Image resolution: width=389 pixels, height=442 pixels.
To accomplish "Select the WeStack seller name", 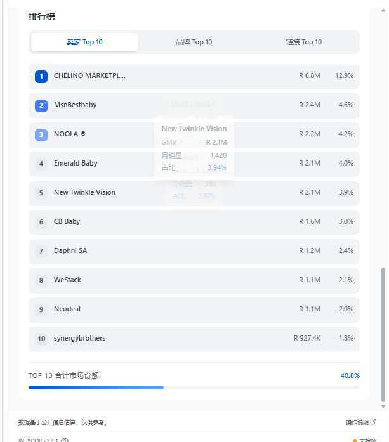I will coord(67,280).
